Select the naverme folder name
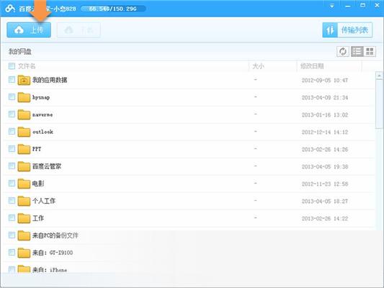384x288 pixels. click(x=43, y=114)
